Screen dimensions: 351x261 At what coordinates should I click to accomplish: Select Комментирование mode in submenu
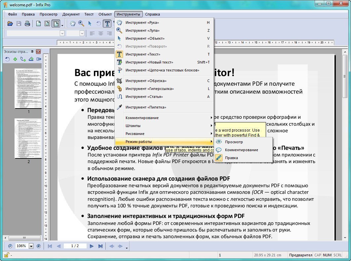point(244,150)
